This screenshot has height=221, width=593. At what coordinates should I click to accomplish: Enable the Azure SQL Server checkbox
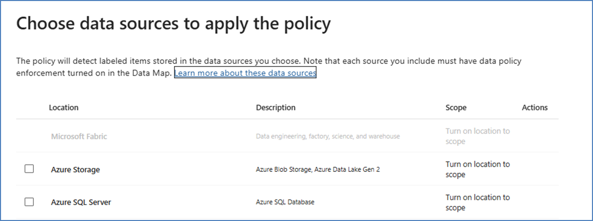click(29, 202)
